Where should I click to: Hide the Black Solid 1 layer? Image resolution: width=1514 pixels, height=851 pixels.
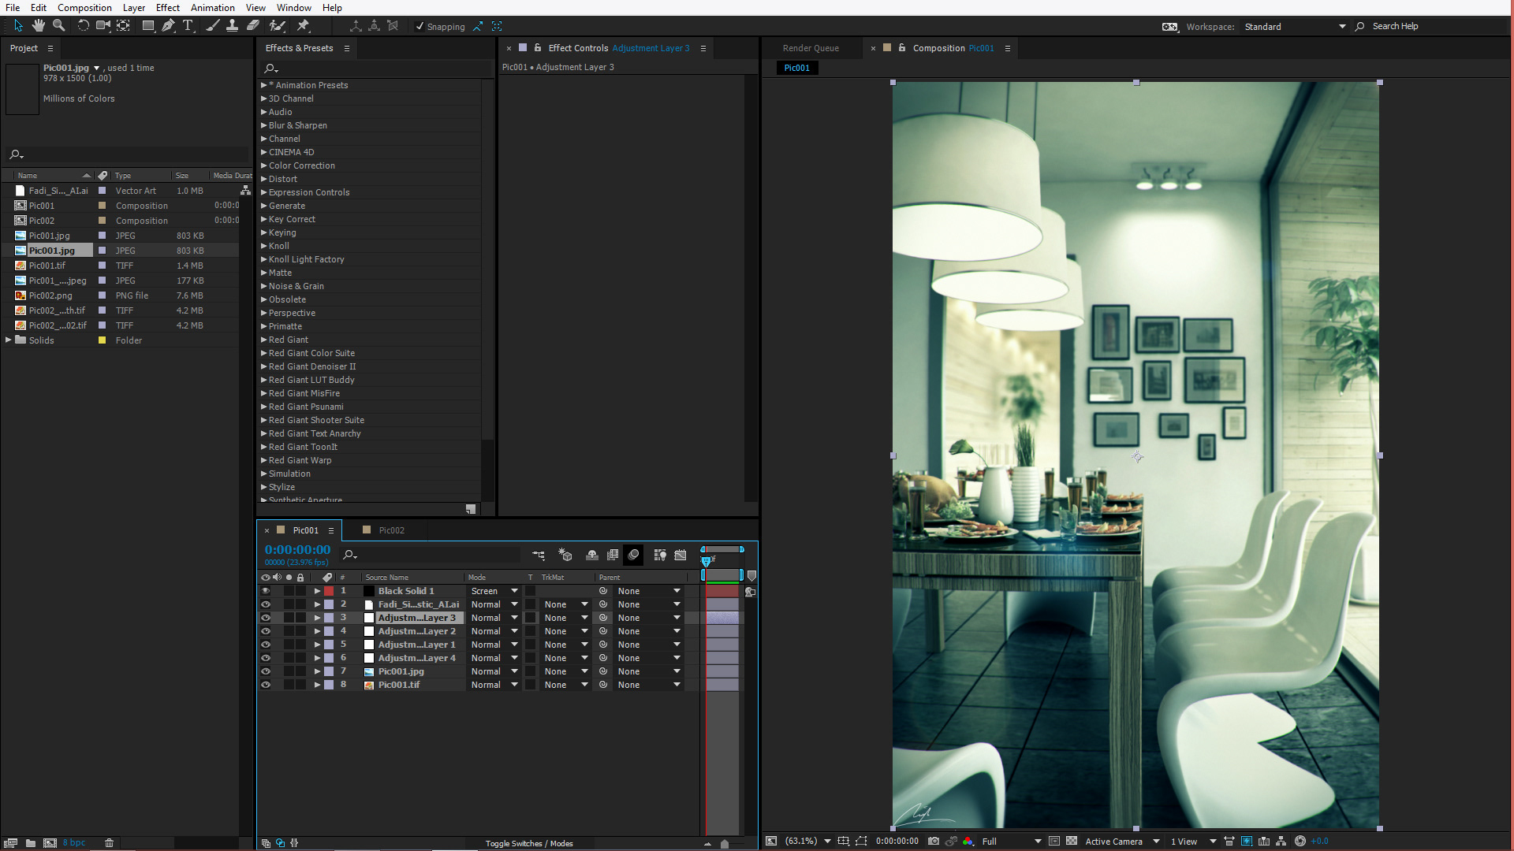click(x=266, y=591)
